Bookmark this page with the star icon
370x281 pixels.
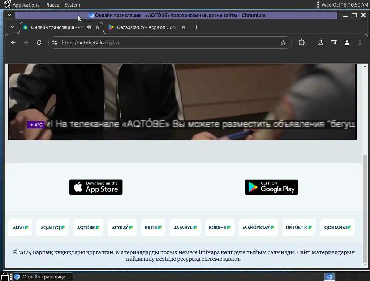tap(283, 43)
